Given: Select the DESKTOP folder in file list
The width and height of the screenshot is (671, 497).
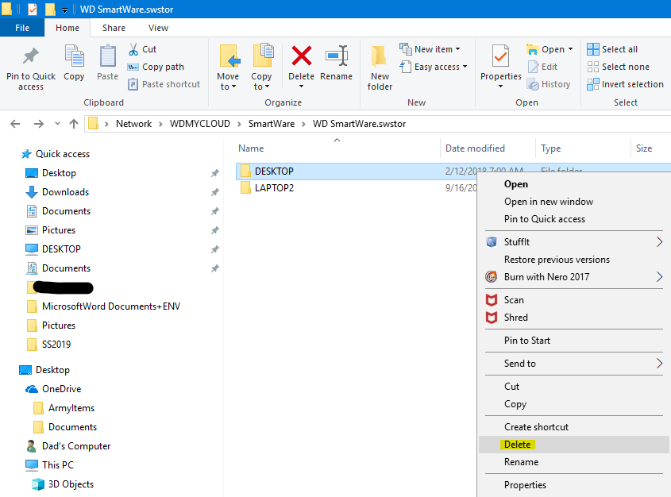Looking at the screenshot, I should 274,171.
